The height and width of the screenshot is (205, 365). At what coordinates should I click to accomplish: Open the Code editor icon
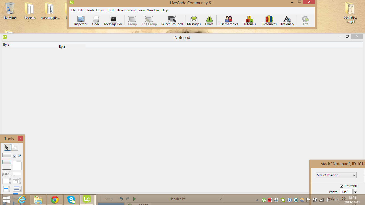(x=96, y=21)
